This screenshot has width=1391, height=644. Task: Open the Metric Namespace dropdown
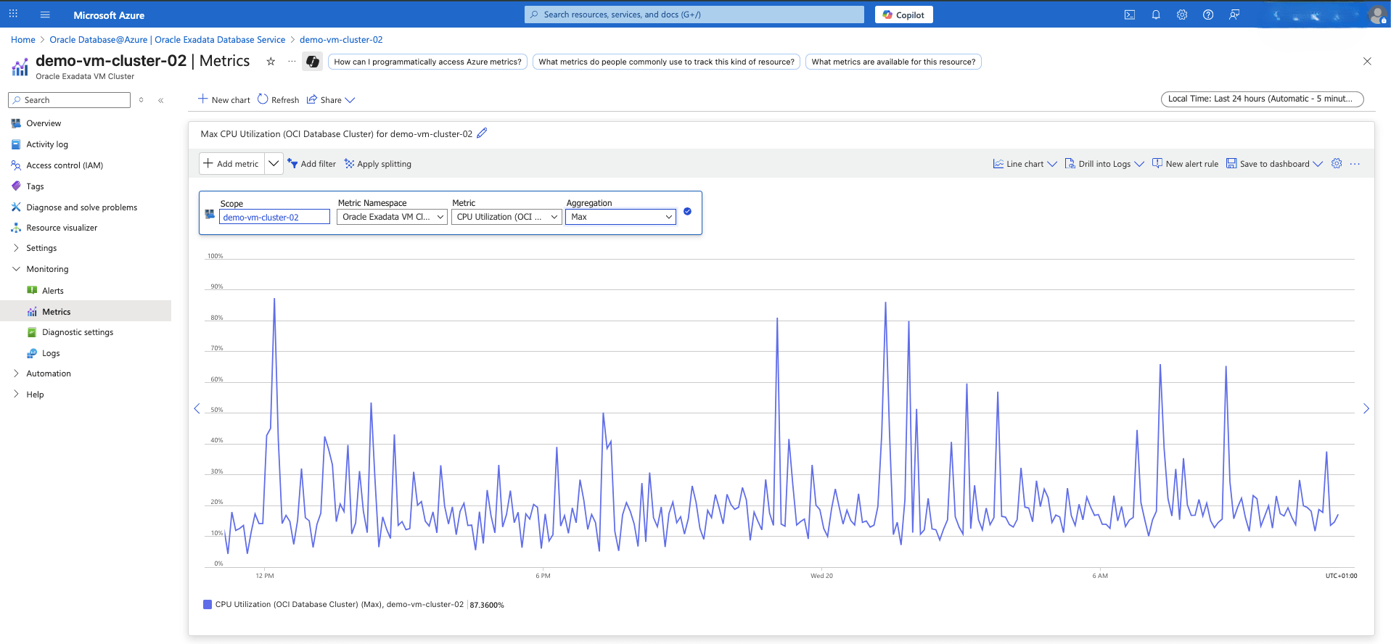[392, 217]
